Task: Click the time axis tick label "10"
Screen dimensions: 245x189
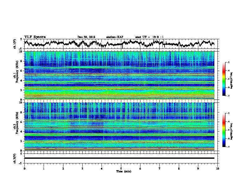Action: click(x=217, y=169)
